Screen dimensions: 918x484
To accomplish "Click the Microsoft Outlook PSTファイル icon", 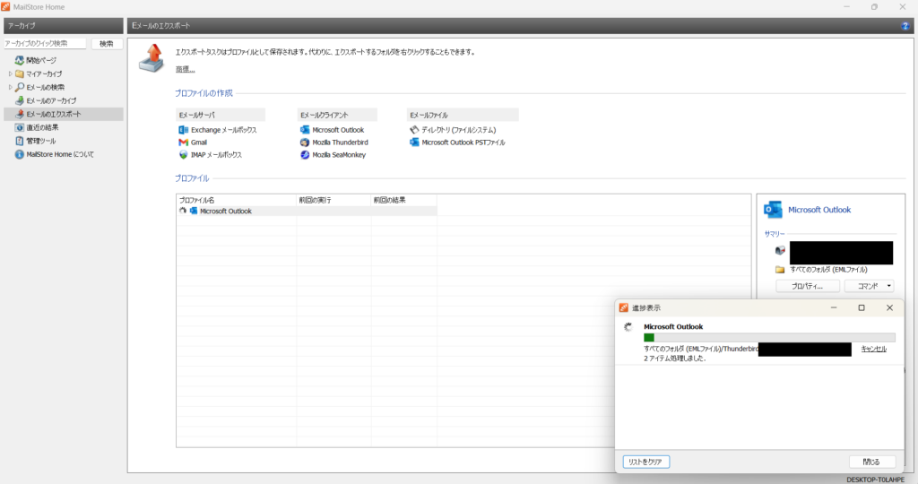I will click(x=414, y=143).
